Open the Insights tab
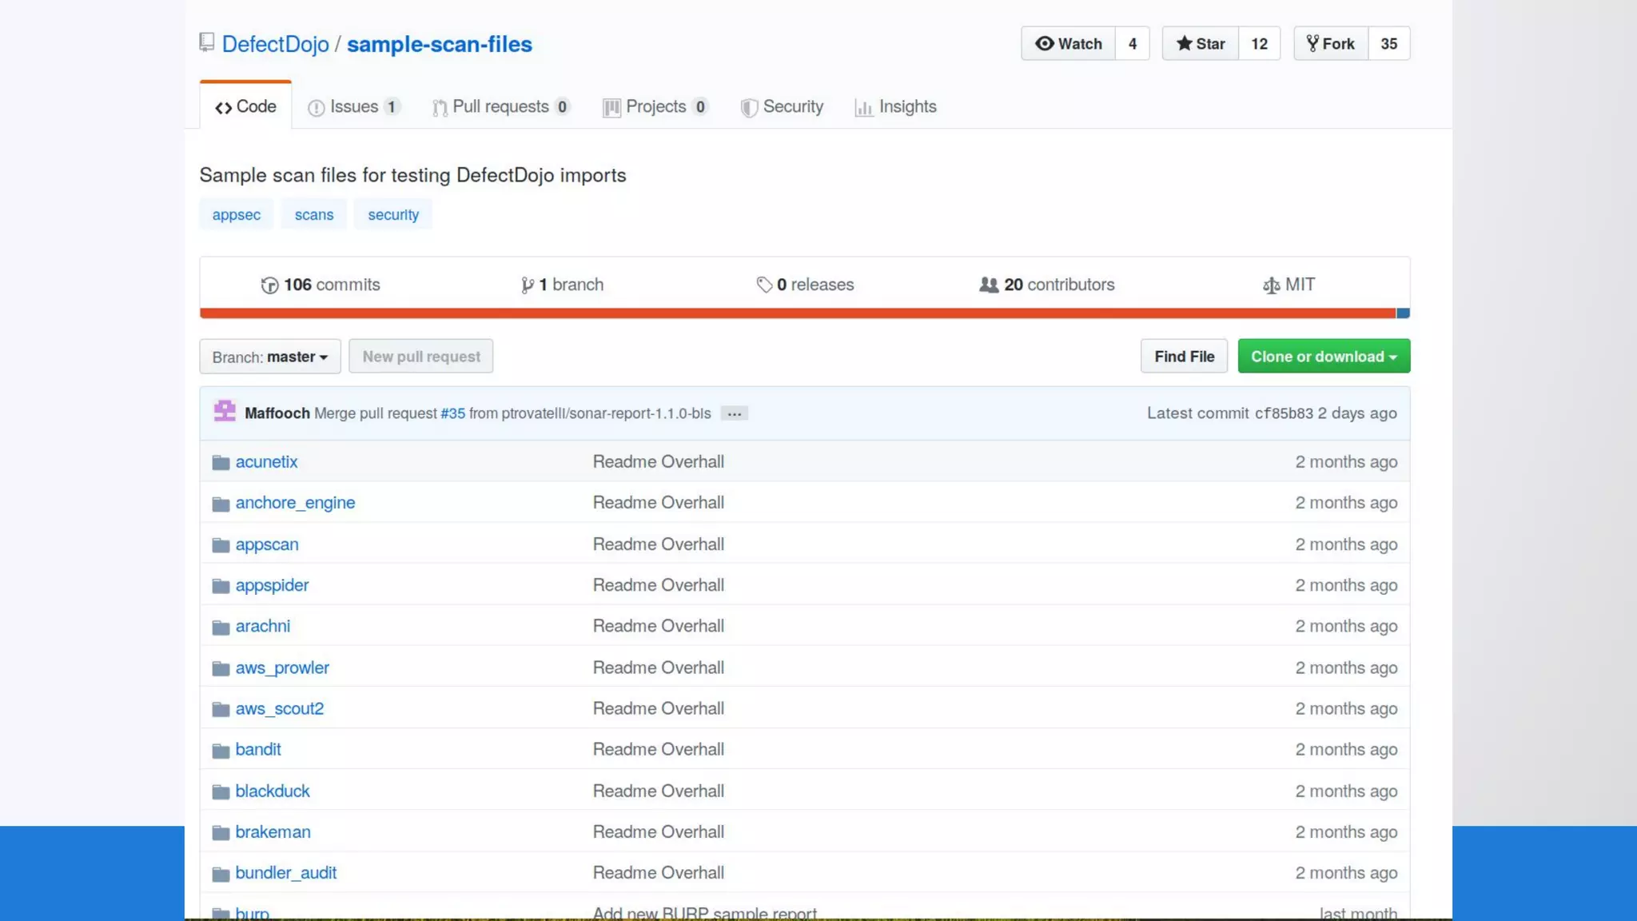1637x921 pixels. pyautogui.click(x=895, y=106)
